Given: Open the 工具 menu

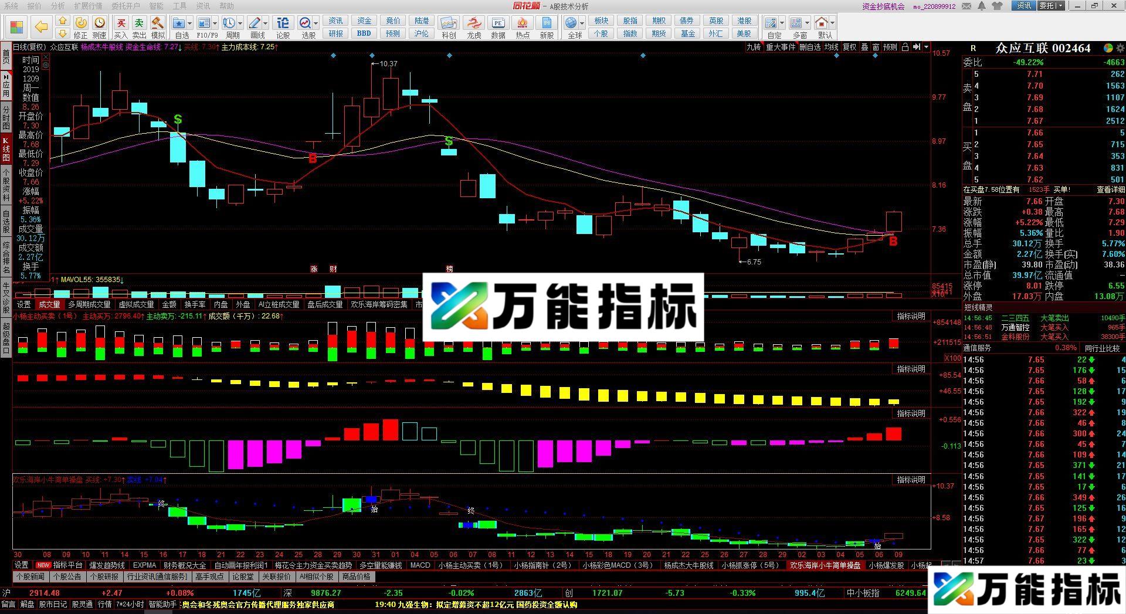Looking at the screenshot, I should coord(179,6).
